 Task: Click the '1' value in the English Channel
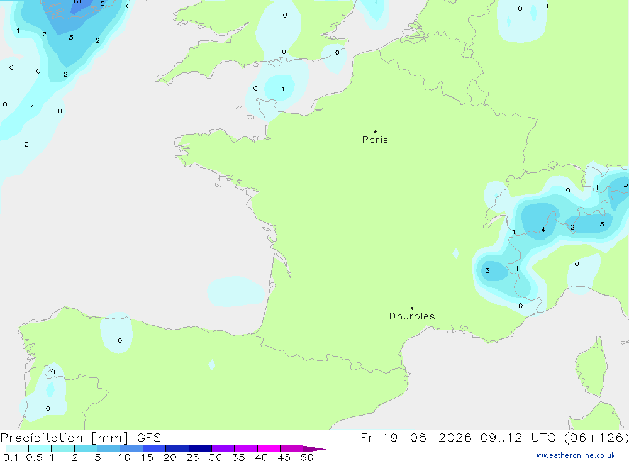pos(283,89)
